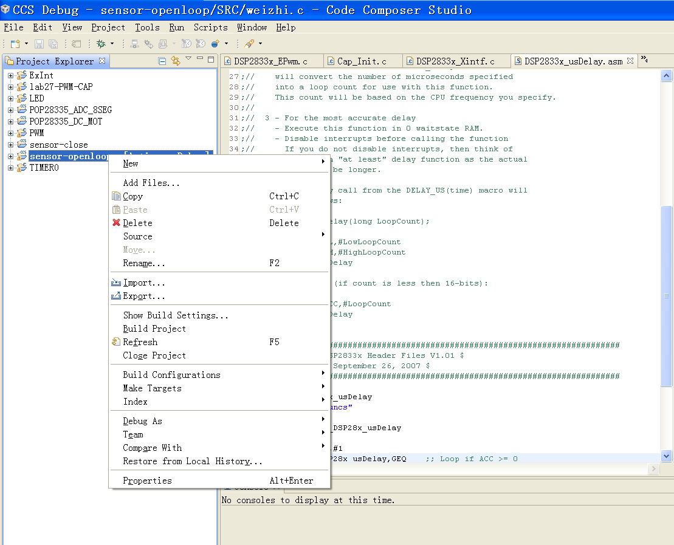
Task: Choose Import... from context menu
Action: [219, 283]
